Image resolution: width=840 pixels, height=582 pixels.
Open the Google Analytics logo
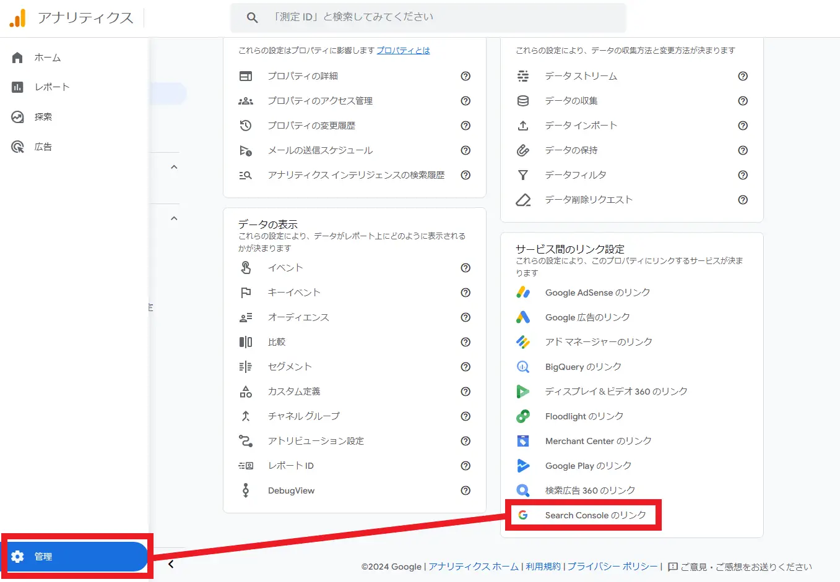(18, 18)
